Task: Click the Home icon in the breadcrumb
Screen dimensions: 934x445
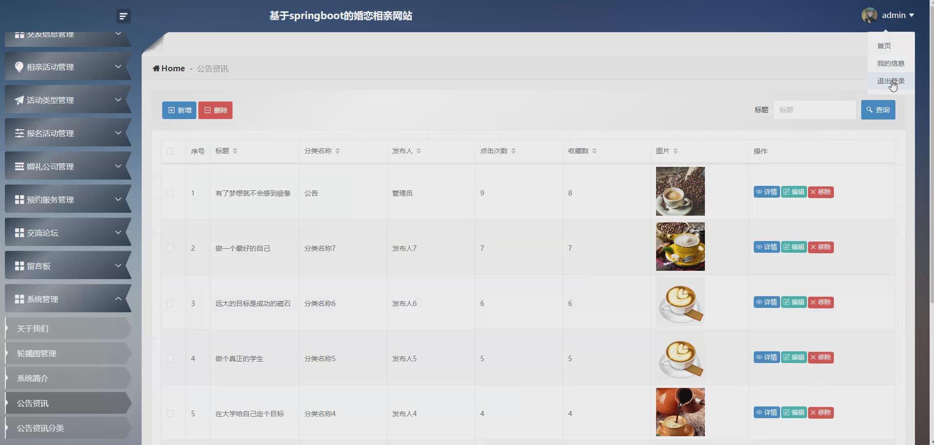Action: coord(156,68)
